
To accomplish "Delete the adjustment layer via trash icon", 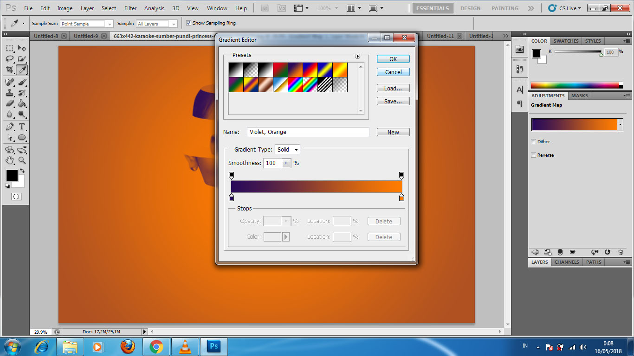I will pyautogui.click(x=621, y=252).
